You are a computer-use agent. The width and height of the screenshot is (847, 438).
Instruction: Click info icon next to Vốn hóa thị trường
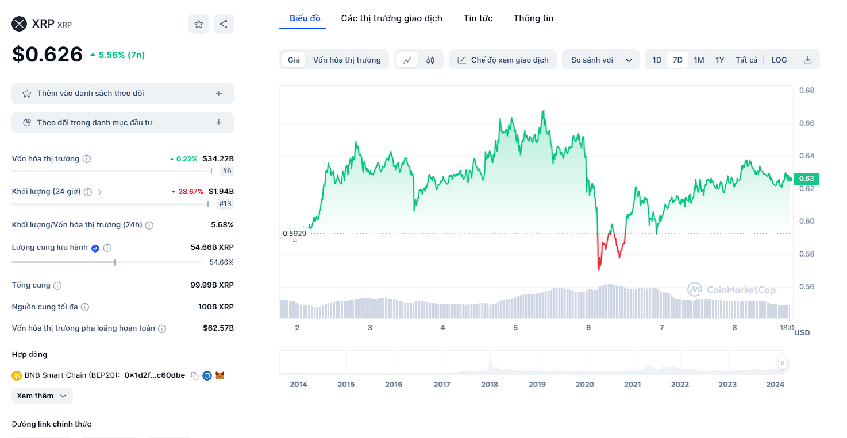pyautogui.click(x=87, y=159)
